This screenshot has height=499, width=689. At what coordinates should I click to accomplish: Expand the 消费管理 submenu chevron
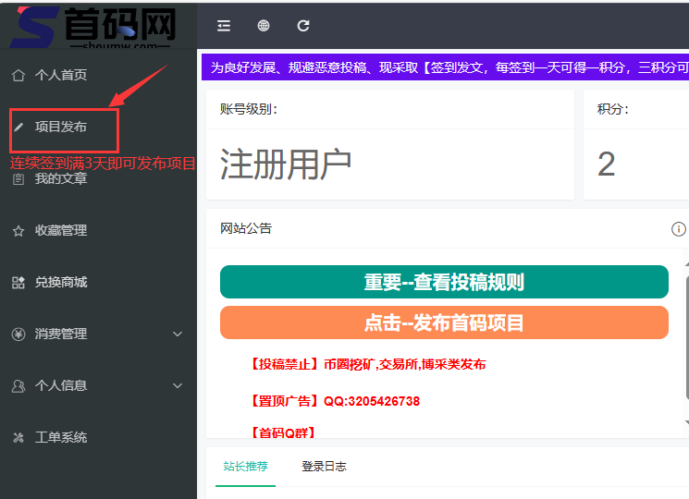coord(178,335)
